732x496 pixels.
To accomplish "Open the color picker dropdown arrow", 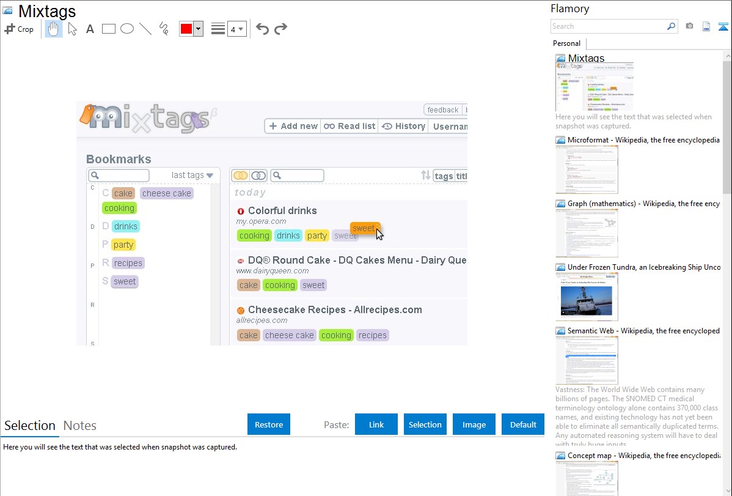I will click(198, 29).
